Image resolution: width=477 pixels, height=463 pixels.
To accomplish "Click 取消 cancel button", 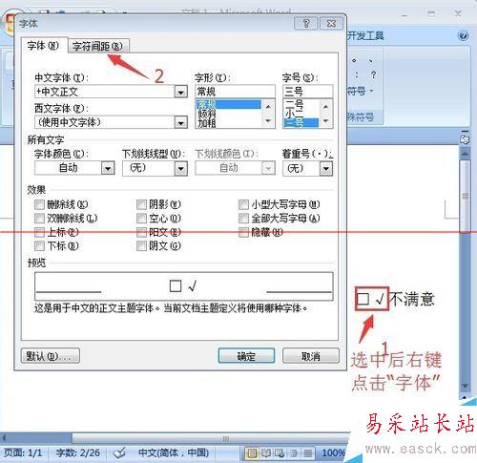I will pos(311,356).
